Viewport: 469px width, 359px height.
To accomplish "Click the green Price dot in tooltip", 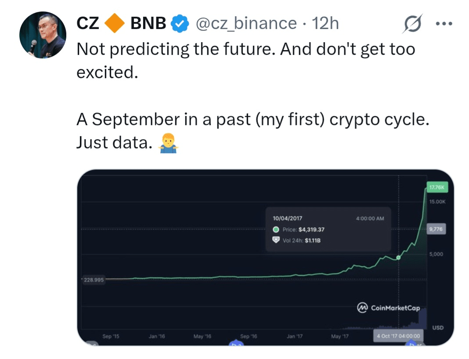I will (276, 229).
